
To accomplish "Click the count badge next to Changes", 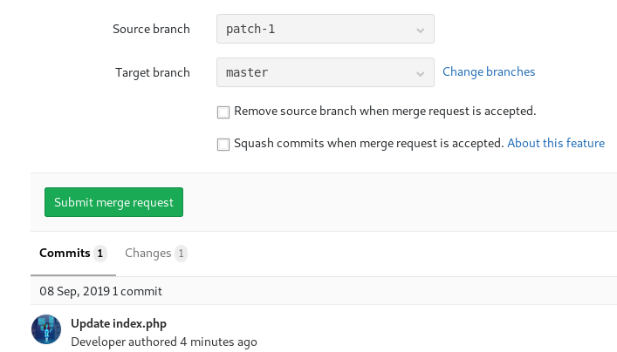I will click(181, 254).
